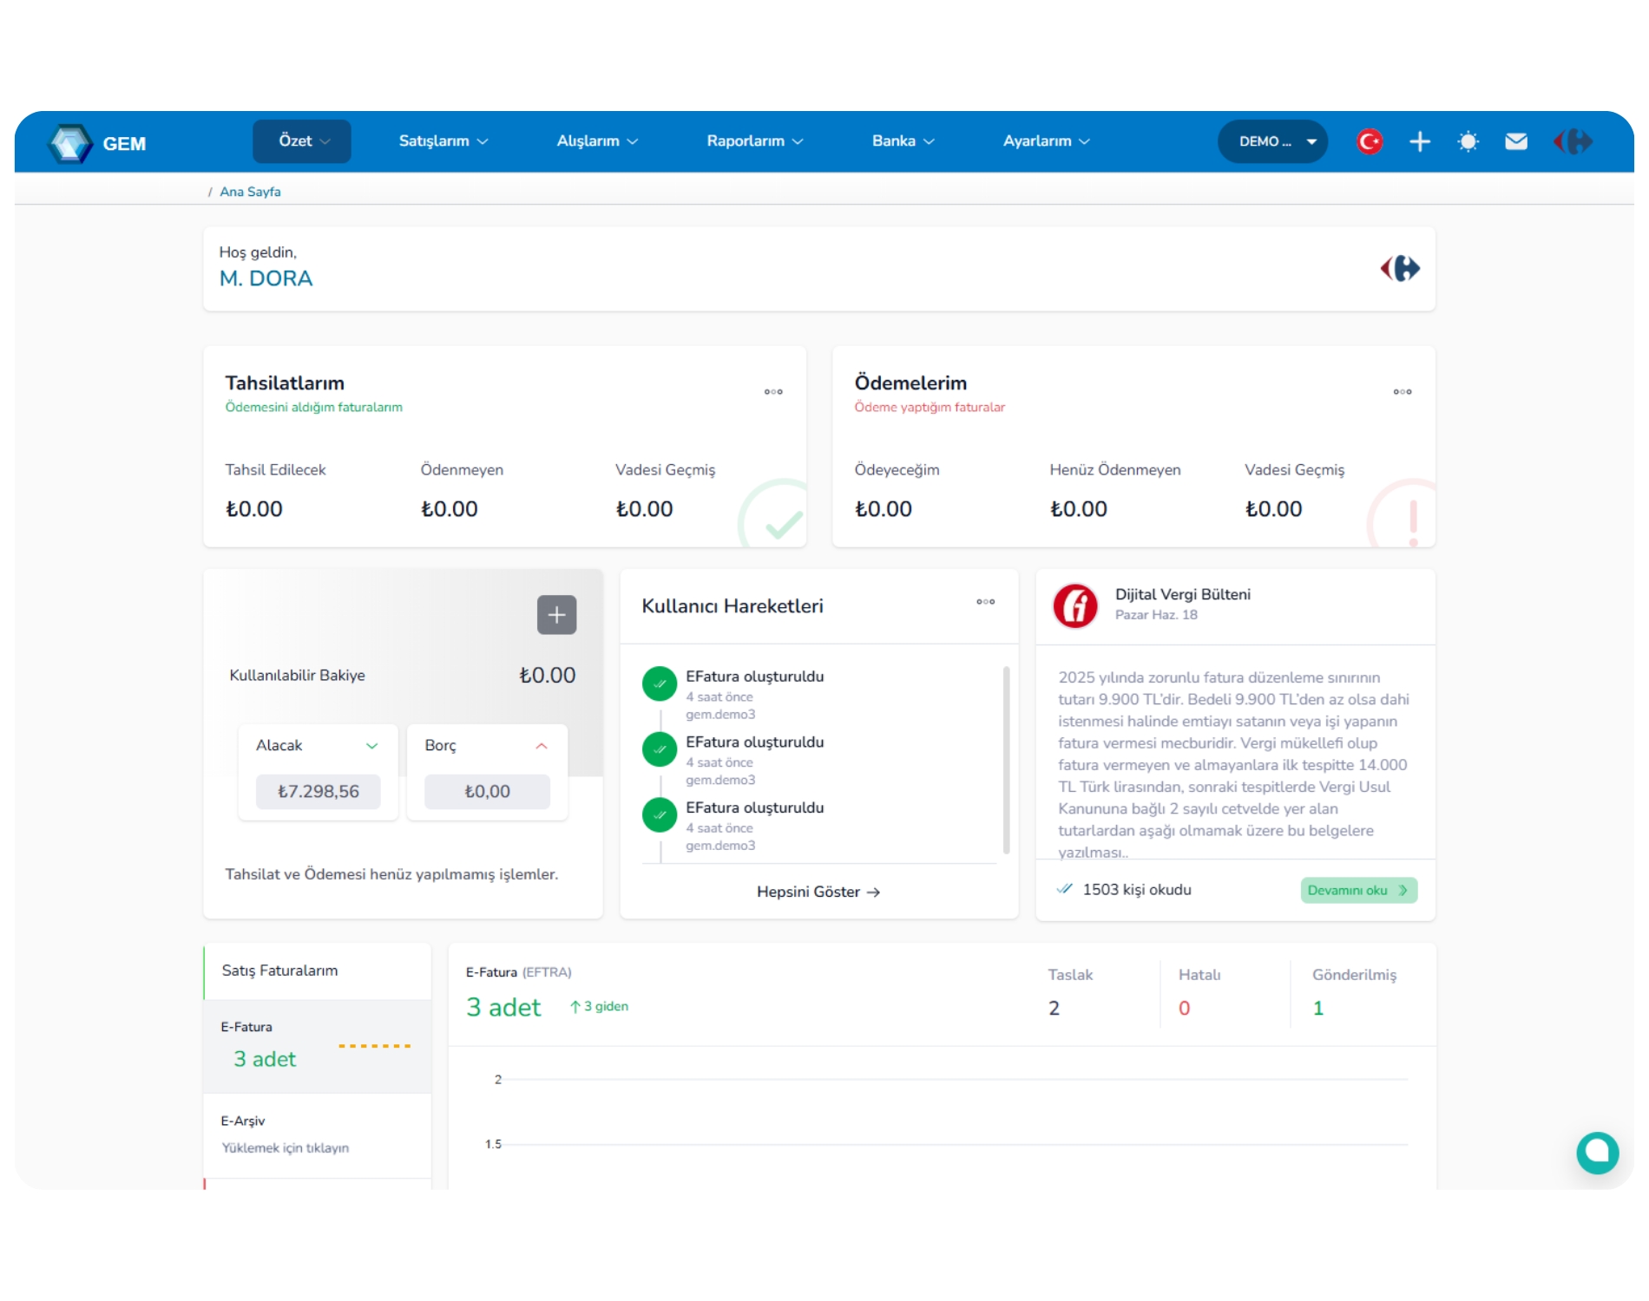The height and width of the screenshot is (1301, 1649).
Task: Open the mail envelope icon
Action: pos(1516,141)
